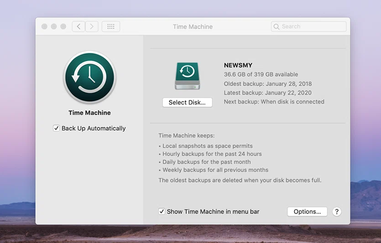Screen dimensions: 381x243
Task: Click 'Weekly backups for all previous months'
Action: (x=215, y=170)
